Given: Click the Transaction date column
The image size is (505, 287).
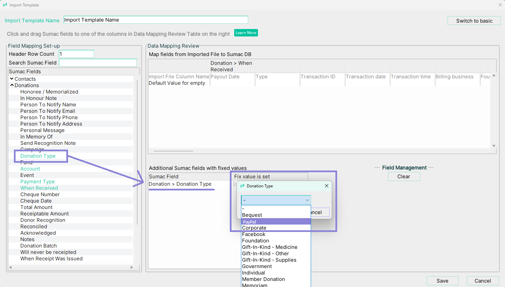Looking at the screenshot, I should point(366,77).
